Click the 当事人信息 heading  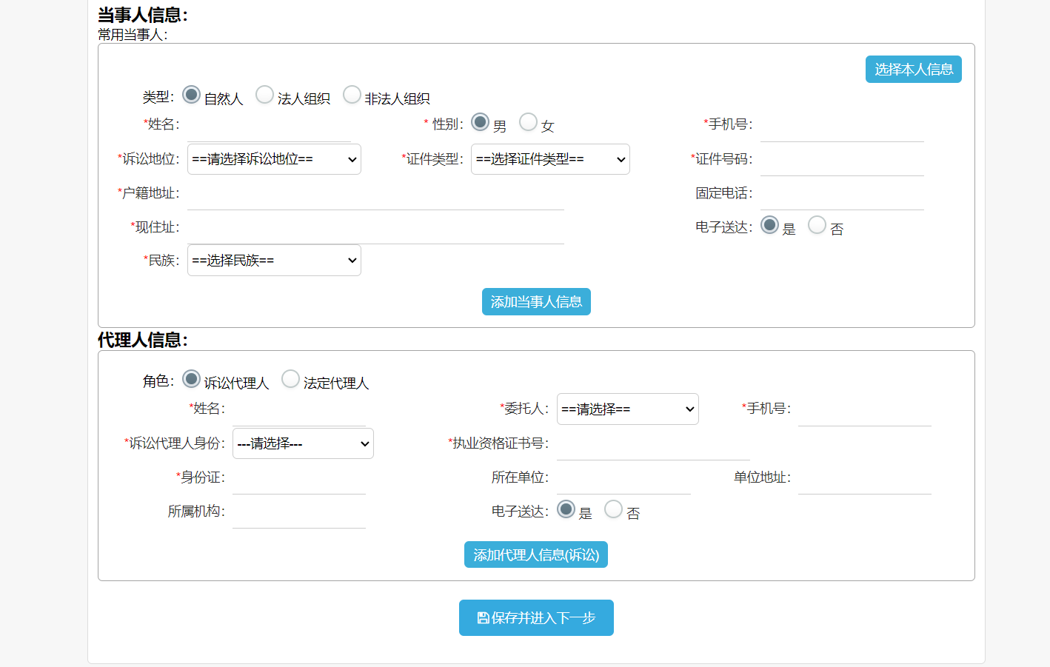[x=143, y=15]
